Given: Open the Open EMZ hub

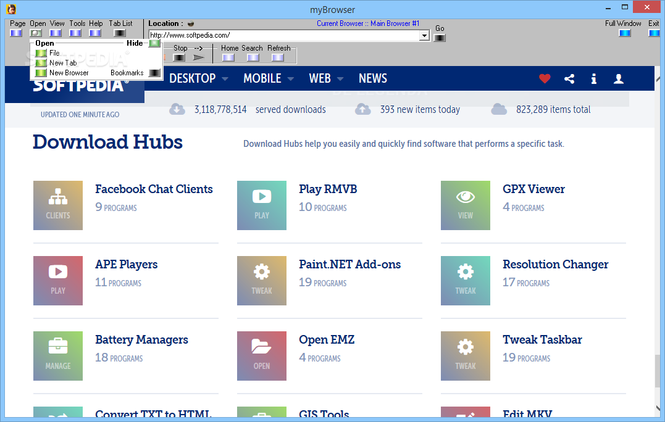Looking at the screenshot, I should pyautogui.click(x=327, y=340).
